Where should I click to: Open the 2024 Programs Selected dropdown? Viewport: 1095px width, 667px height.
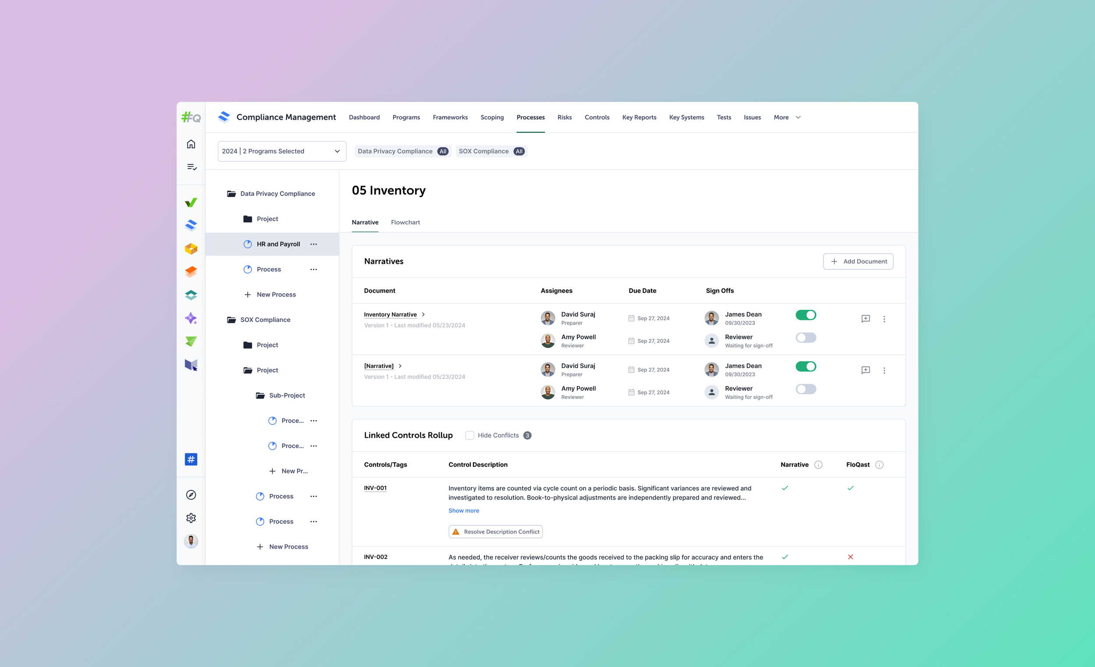(x=282, y=151)
